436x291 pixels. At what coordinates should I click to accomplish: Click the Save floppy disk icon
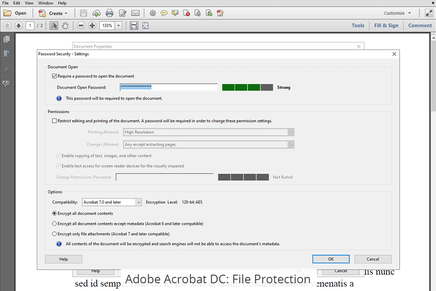click(84, 13)
